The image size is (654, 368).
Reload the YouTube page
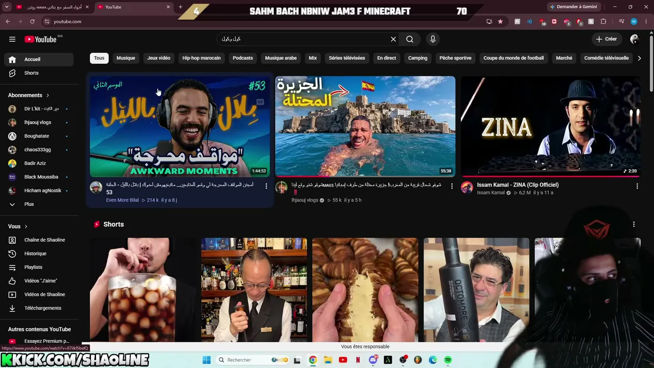click(x=32, y=21)
